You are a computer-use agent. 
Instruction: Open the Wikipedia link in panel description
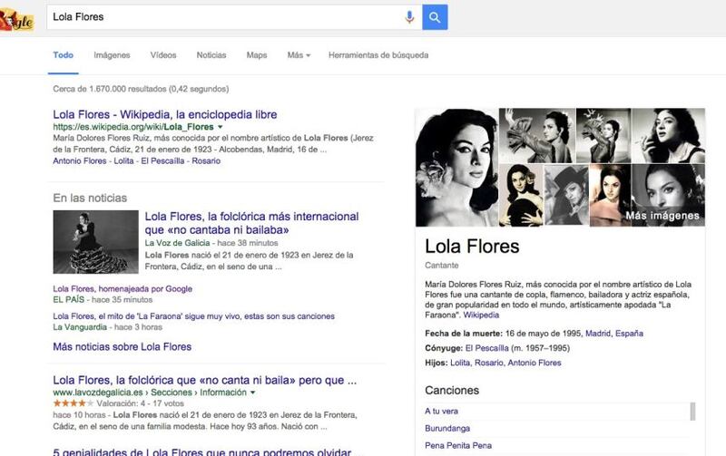click(481, 315)
